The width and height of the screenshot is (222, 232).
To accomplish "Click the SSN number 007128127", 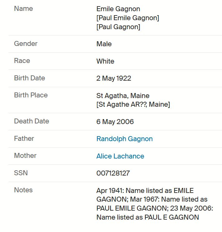I will pos(113,173).
